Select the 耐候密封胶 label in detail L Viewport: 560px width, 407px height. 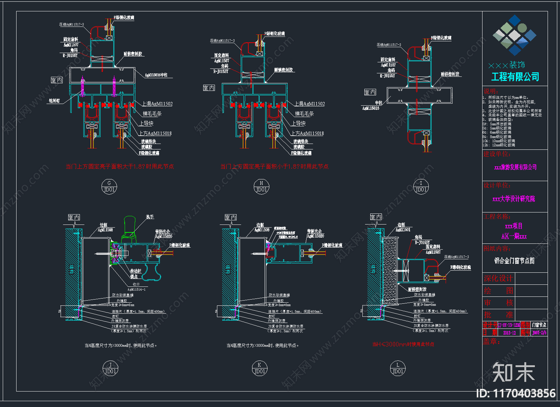click(417, 289)
